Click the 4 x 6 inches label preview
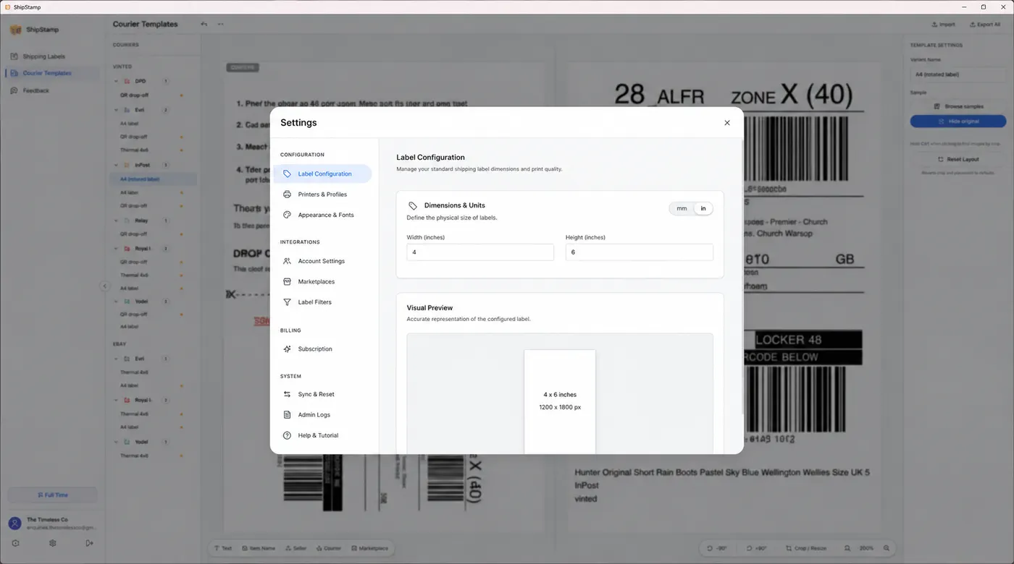This screenshot has width=1014, height=564. 560,401
